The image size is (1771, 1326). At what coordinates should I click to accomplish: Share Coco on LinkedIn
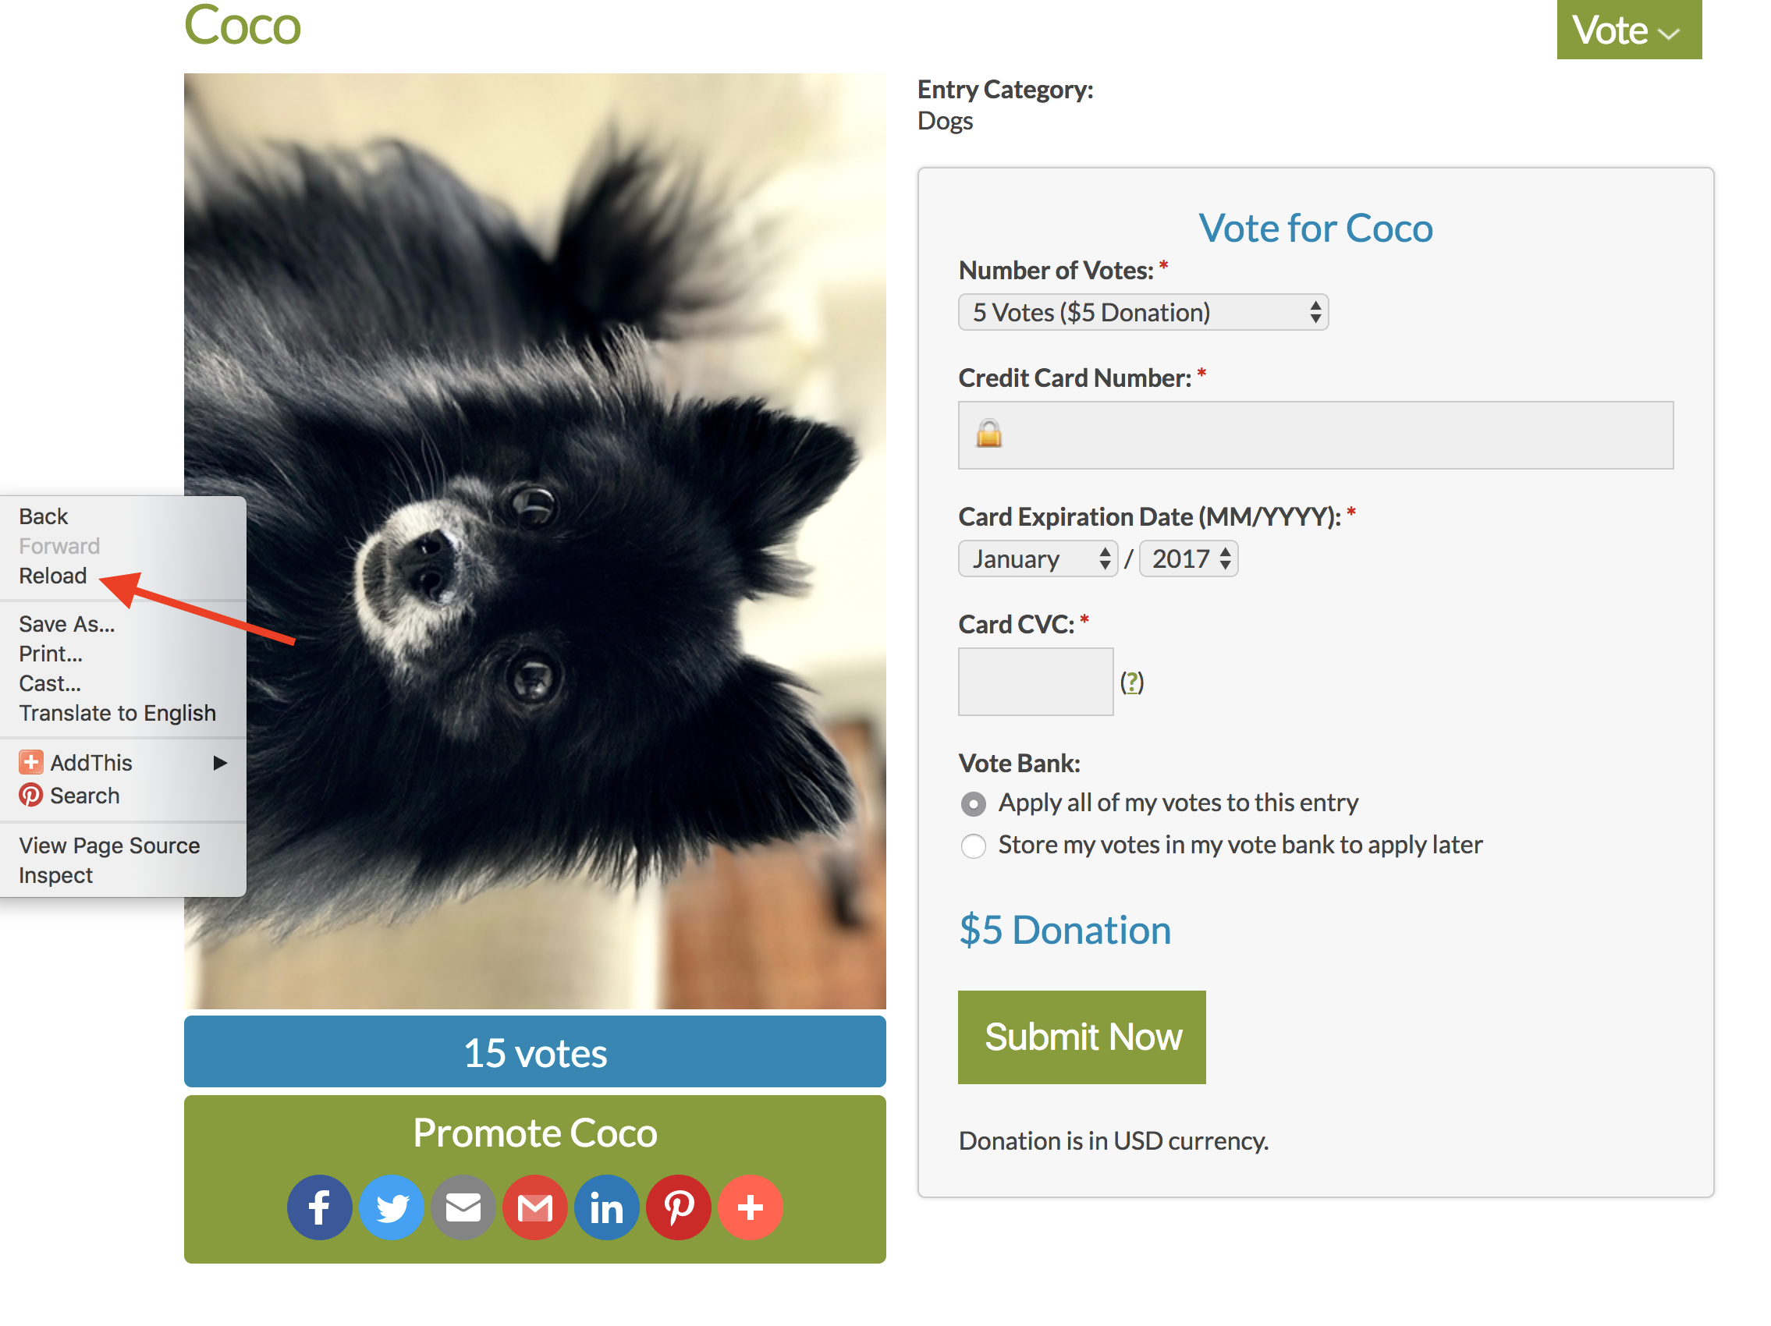click(606, 1207)
